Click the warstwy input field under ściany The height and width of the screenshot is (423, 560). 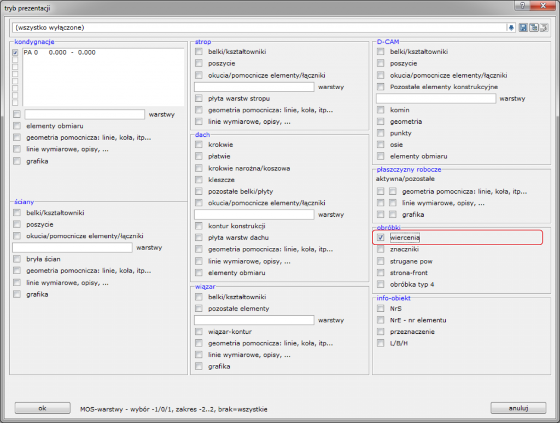(x=72, y=248)
